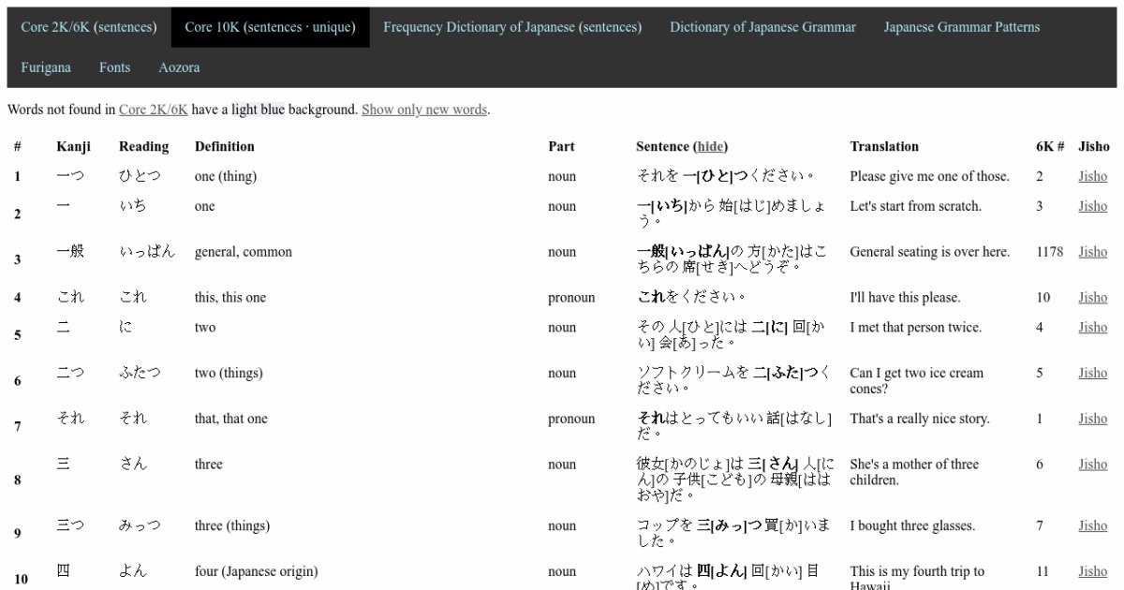Open Jisho entry for これ
The width and height of the screenshot is (1124, 590).
pyautogui.click(x=1092, y=297)
